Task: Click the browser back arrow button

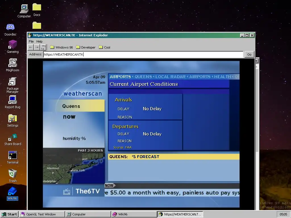Action: (31, 47)
